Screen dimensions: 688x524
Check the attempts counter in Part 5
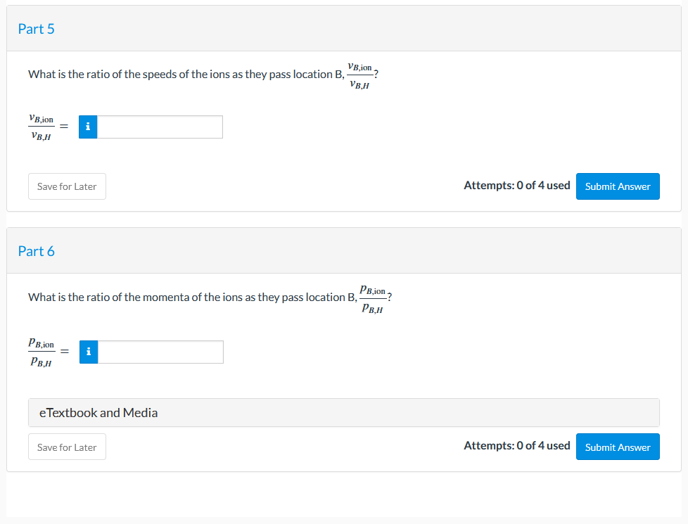point(517,185)
